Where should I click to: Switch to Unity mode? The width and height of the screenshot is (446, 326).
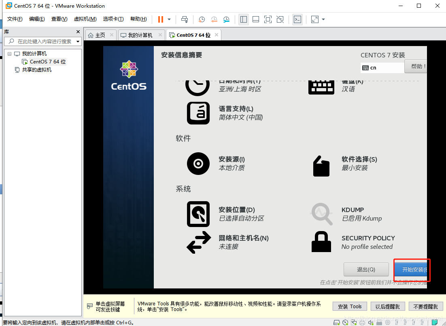[280, 19]
